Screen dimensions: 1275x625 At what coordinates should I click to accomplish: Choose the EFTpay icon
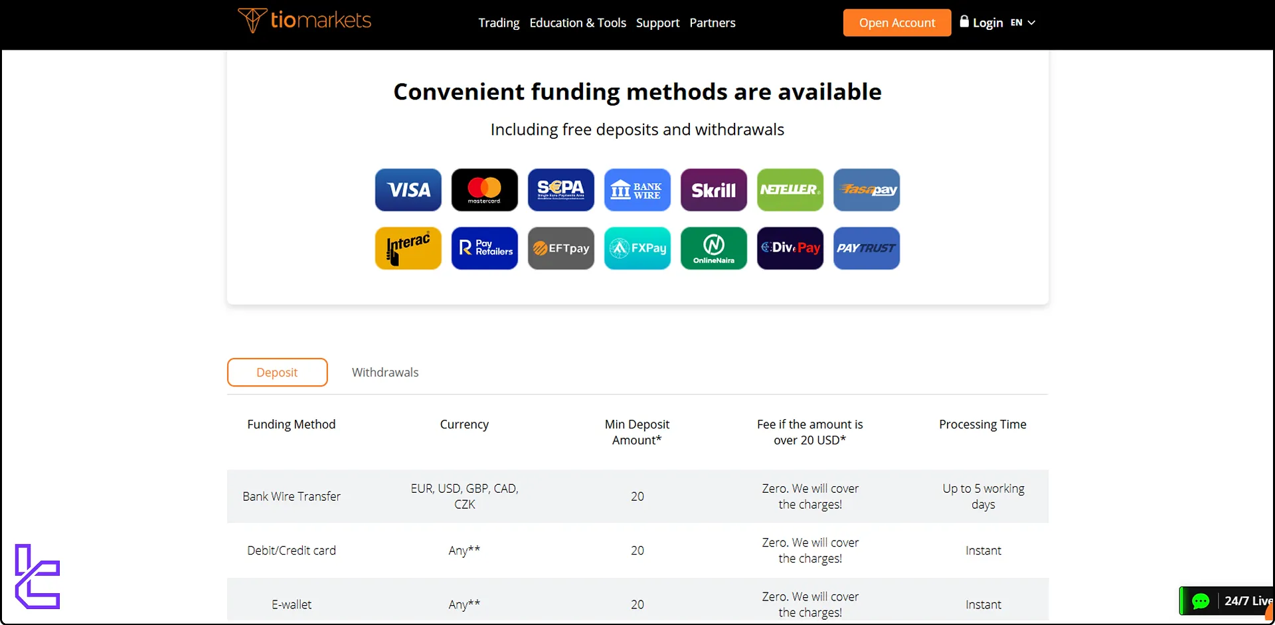tap(561, 248)
